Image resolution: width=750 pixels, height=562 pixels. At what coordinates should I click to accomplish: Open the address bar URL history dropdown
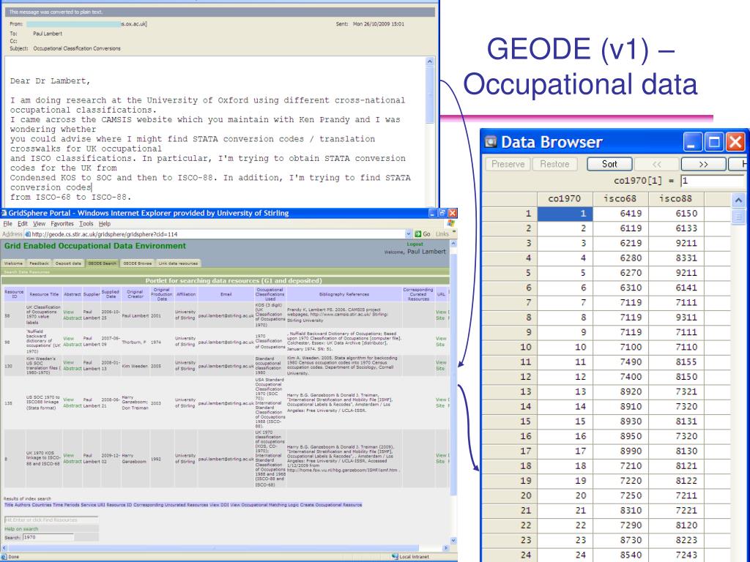click(x=409, y=234)
